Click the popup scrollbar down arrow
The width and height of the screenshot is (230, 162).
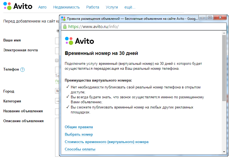tap(224, 152)
